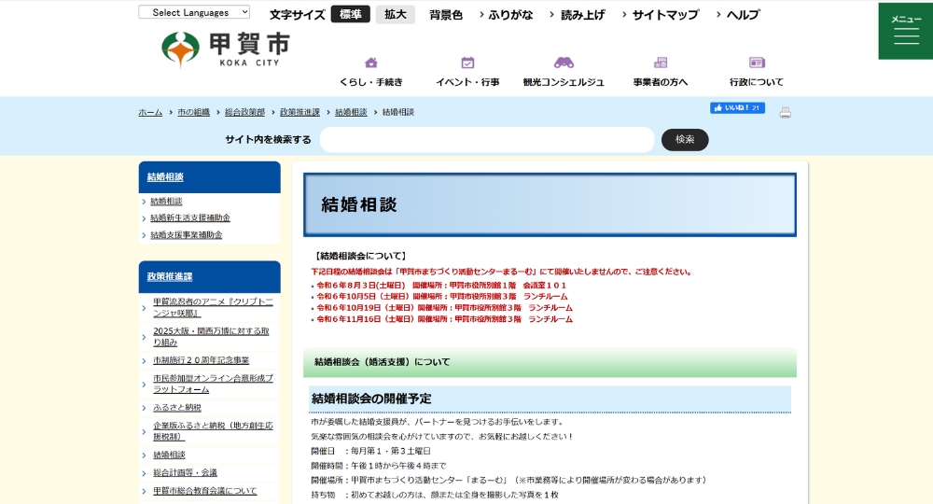Open the くらし・手続き house icon
Screen dimensions: 933x504
tap(370, 63)
